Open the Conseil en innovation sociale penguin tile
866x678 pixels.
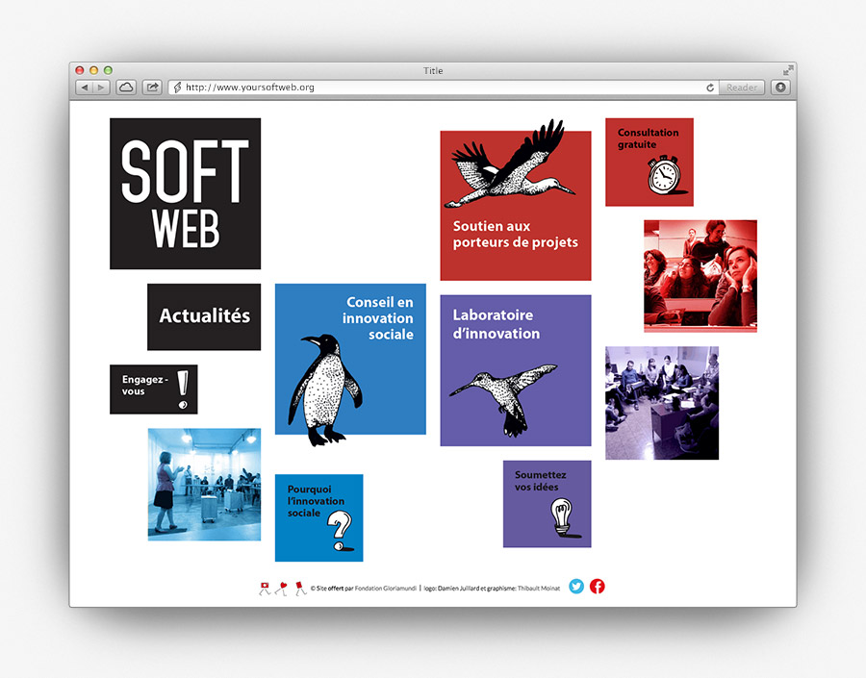click(350, 359)
